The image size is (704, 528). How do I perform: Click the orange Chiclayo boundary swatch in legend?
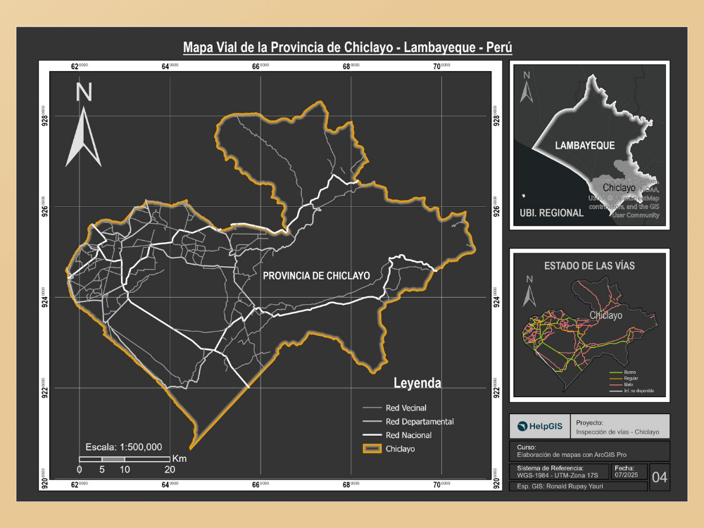pyautogui.click(x=372, y=448)
